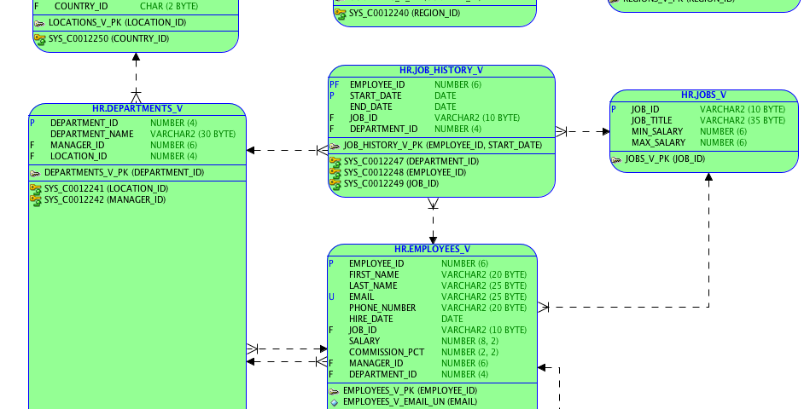
Task: Click the key icon beside EMPLOYEES_V_PK
Action: (335, 391)
